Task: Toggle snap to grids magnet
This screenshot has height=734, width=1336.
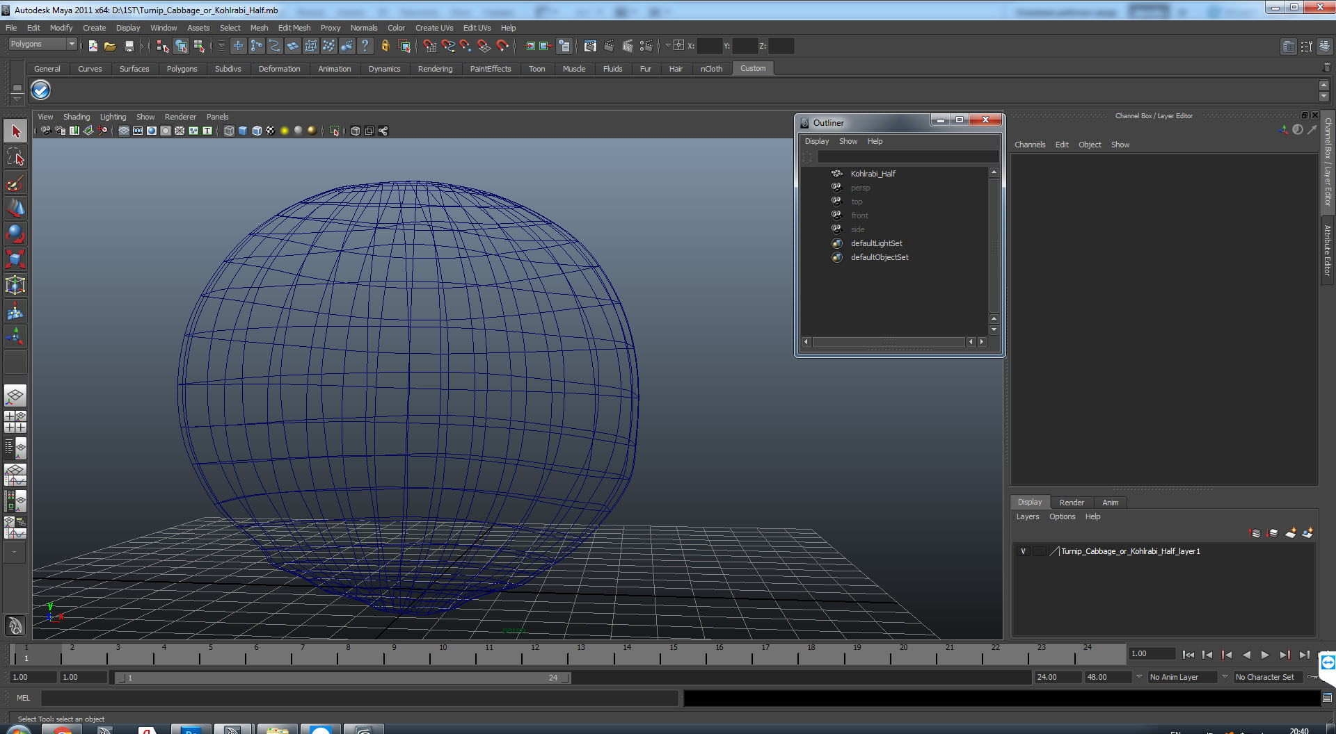Action: [430, 46]
